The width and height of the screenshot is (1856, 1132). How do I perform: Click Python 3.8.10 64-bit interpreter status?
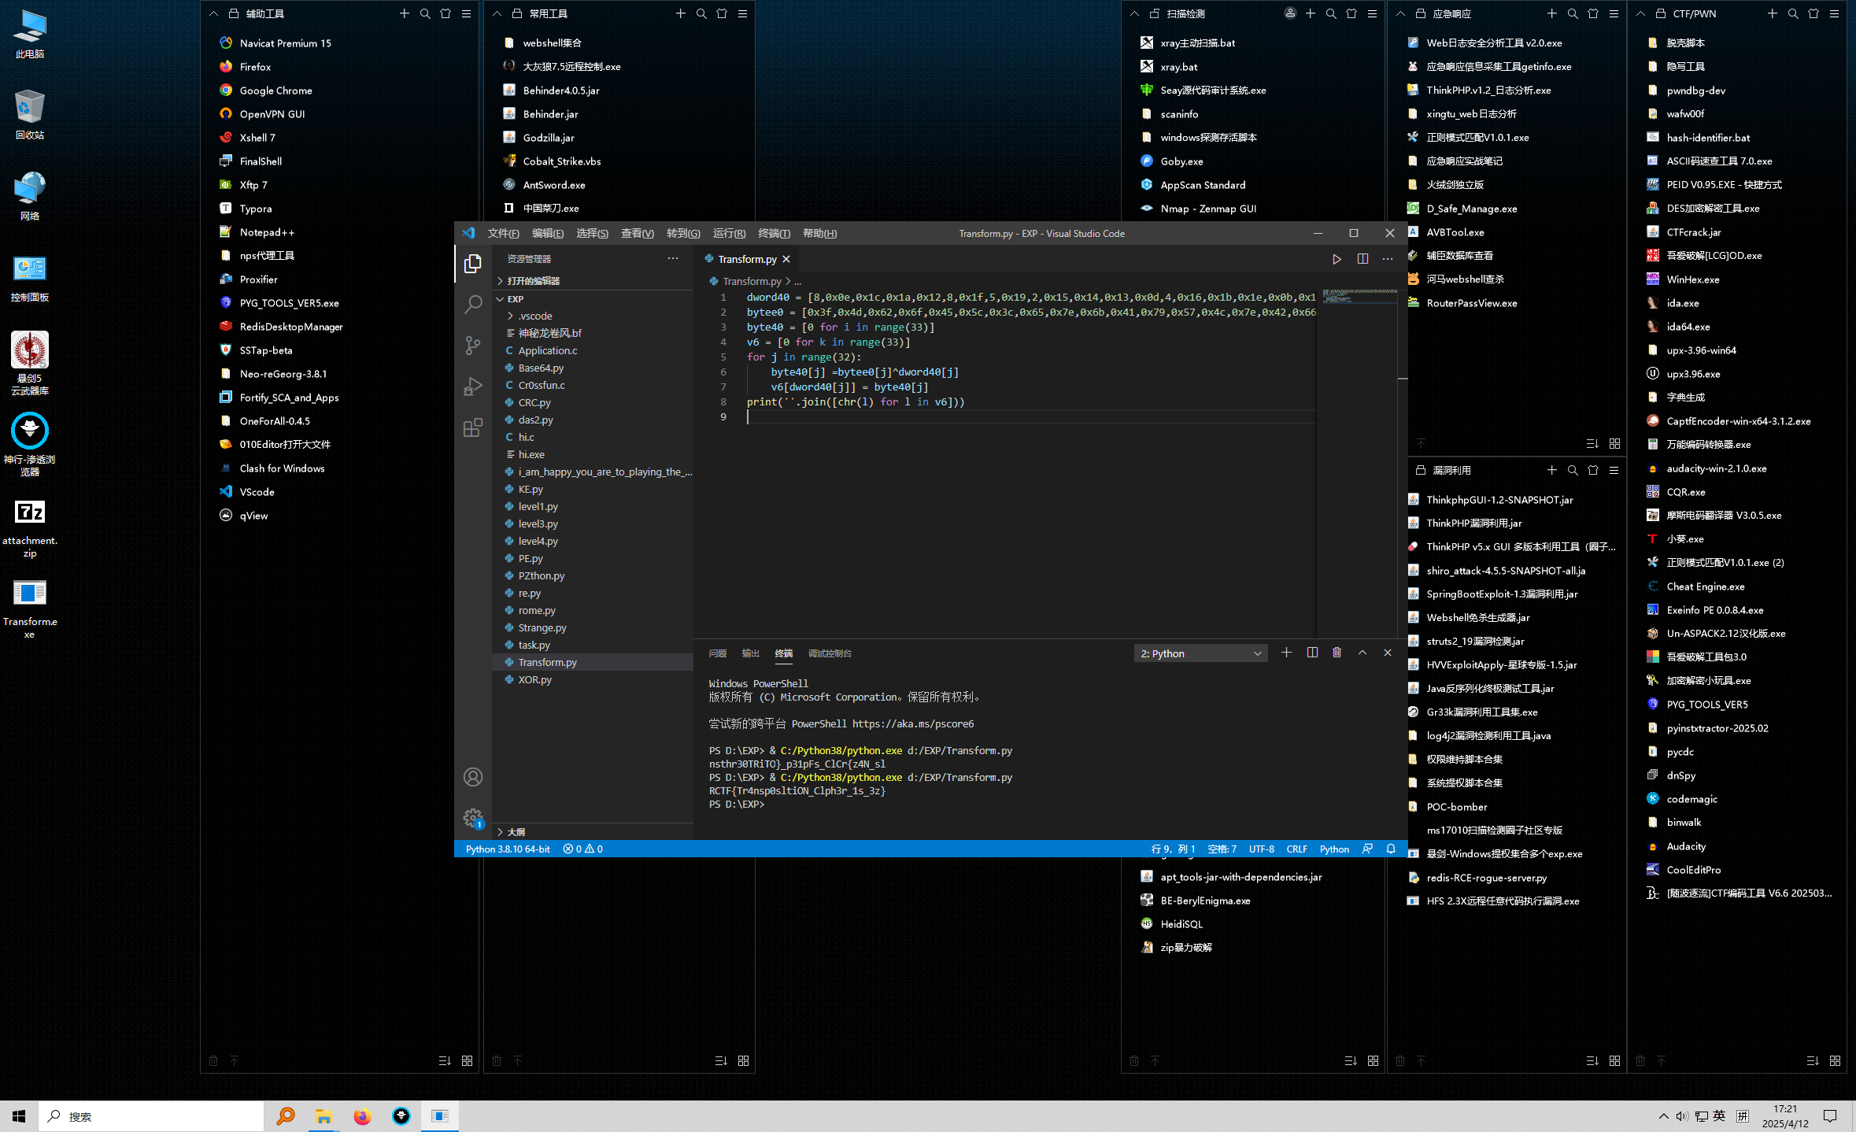coord(508,849)
